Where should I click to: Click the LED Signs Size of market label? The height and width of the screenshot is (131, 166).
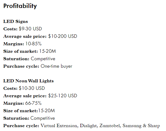20,51
